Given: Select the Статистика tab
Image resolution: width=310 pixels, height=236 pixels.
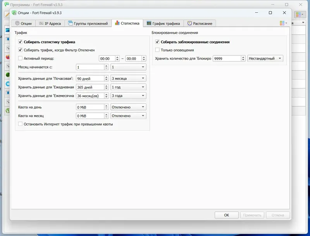Looking at the screenshot, I should pos(127,23).
